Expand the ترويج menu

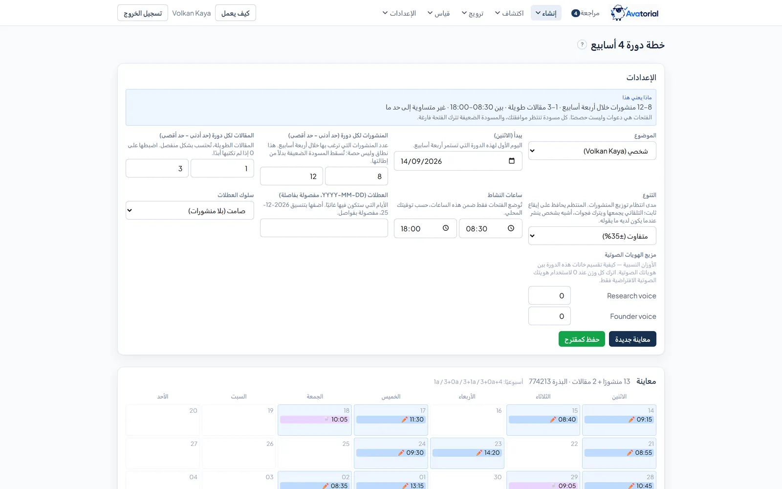point(473,13)
